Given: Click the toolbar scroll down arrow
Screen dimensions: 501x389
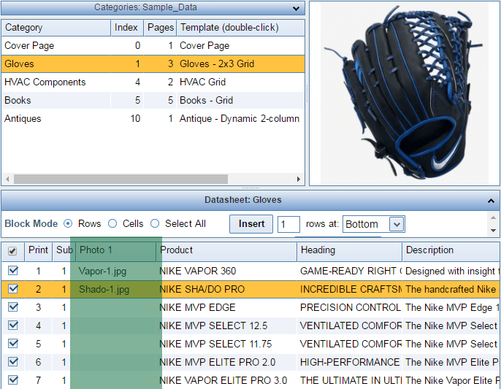Looking at the screenshot, I should click(494, 231).
